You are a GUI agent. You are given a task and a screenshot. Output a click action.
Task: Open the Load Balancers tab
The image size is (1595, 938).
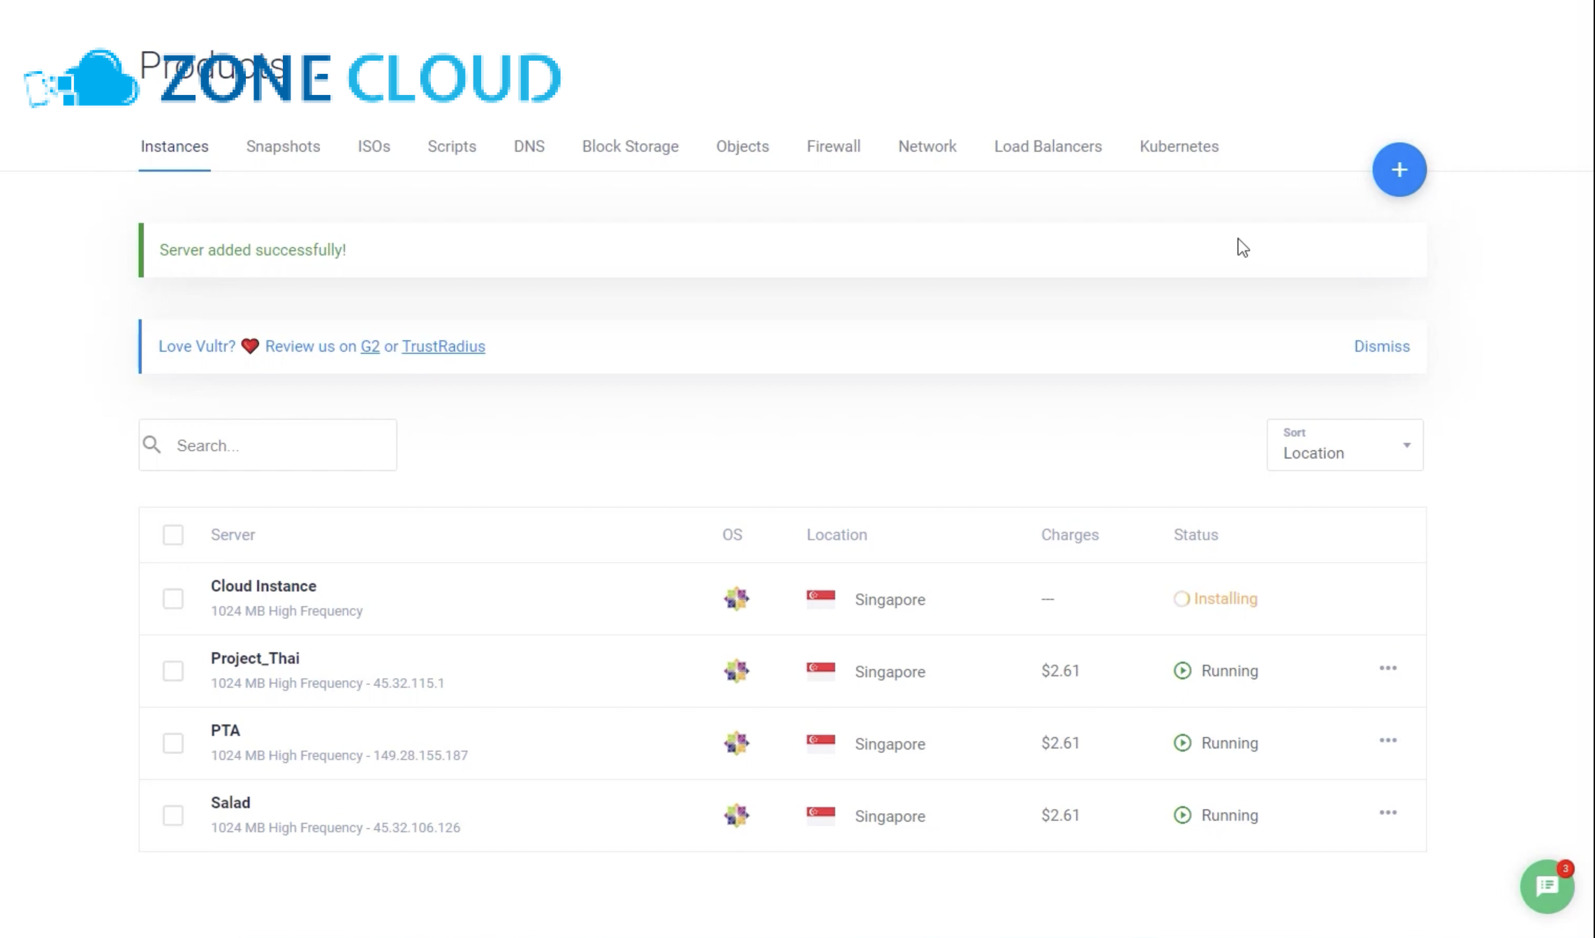[x=1048, y=147]
